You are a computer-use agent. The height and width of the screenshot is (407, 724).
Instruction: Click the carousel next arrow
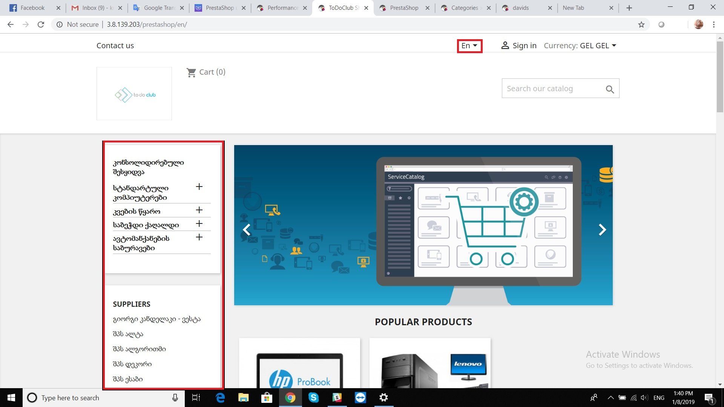click(602, 230)
